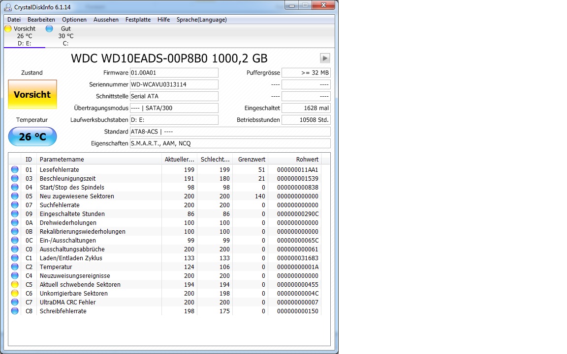The image size is (567, 354).
Task: Select the Vorsicht 26 °C D: E: disk tab
Action: coord(25,36)
